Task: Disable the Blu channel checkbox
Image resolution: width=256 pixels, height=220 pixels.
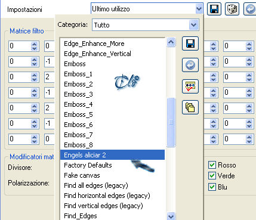Action: (212, 187)
